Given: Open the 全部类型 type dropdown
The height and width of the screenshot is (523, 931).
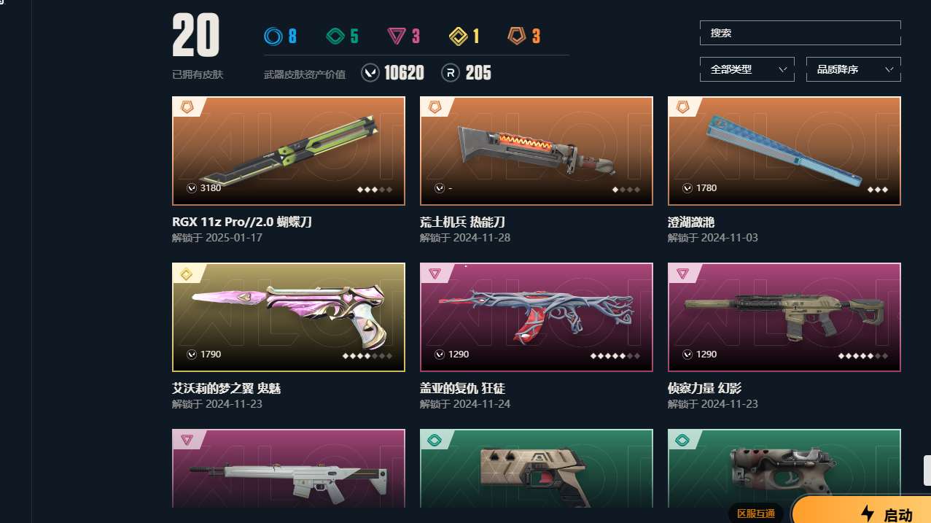Looking at the screenshot, I should [747, 69].
